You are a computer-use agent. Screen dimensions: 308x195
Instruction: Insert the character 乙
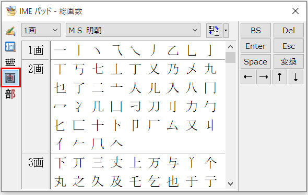[173, 50]
